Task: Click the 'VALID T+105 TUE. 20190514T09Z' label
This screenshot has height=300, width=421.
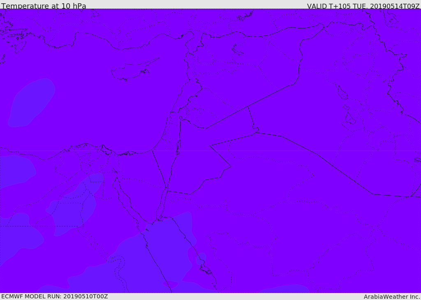Action: (x=363, y=6)
